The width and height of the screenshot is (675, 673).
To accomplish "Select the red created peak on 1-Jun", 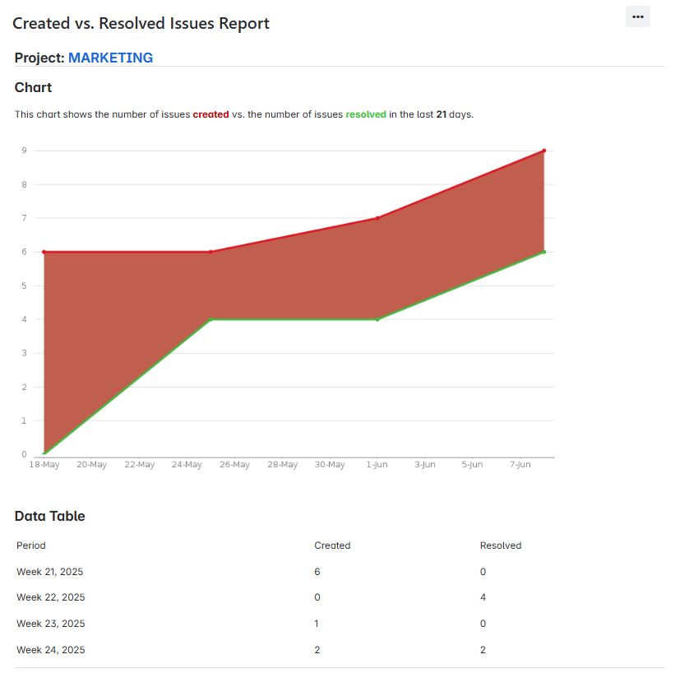I will click(377, 218).
